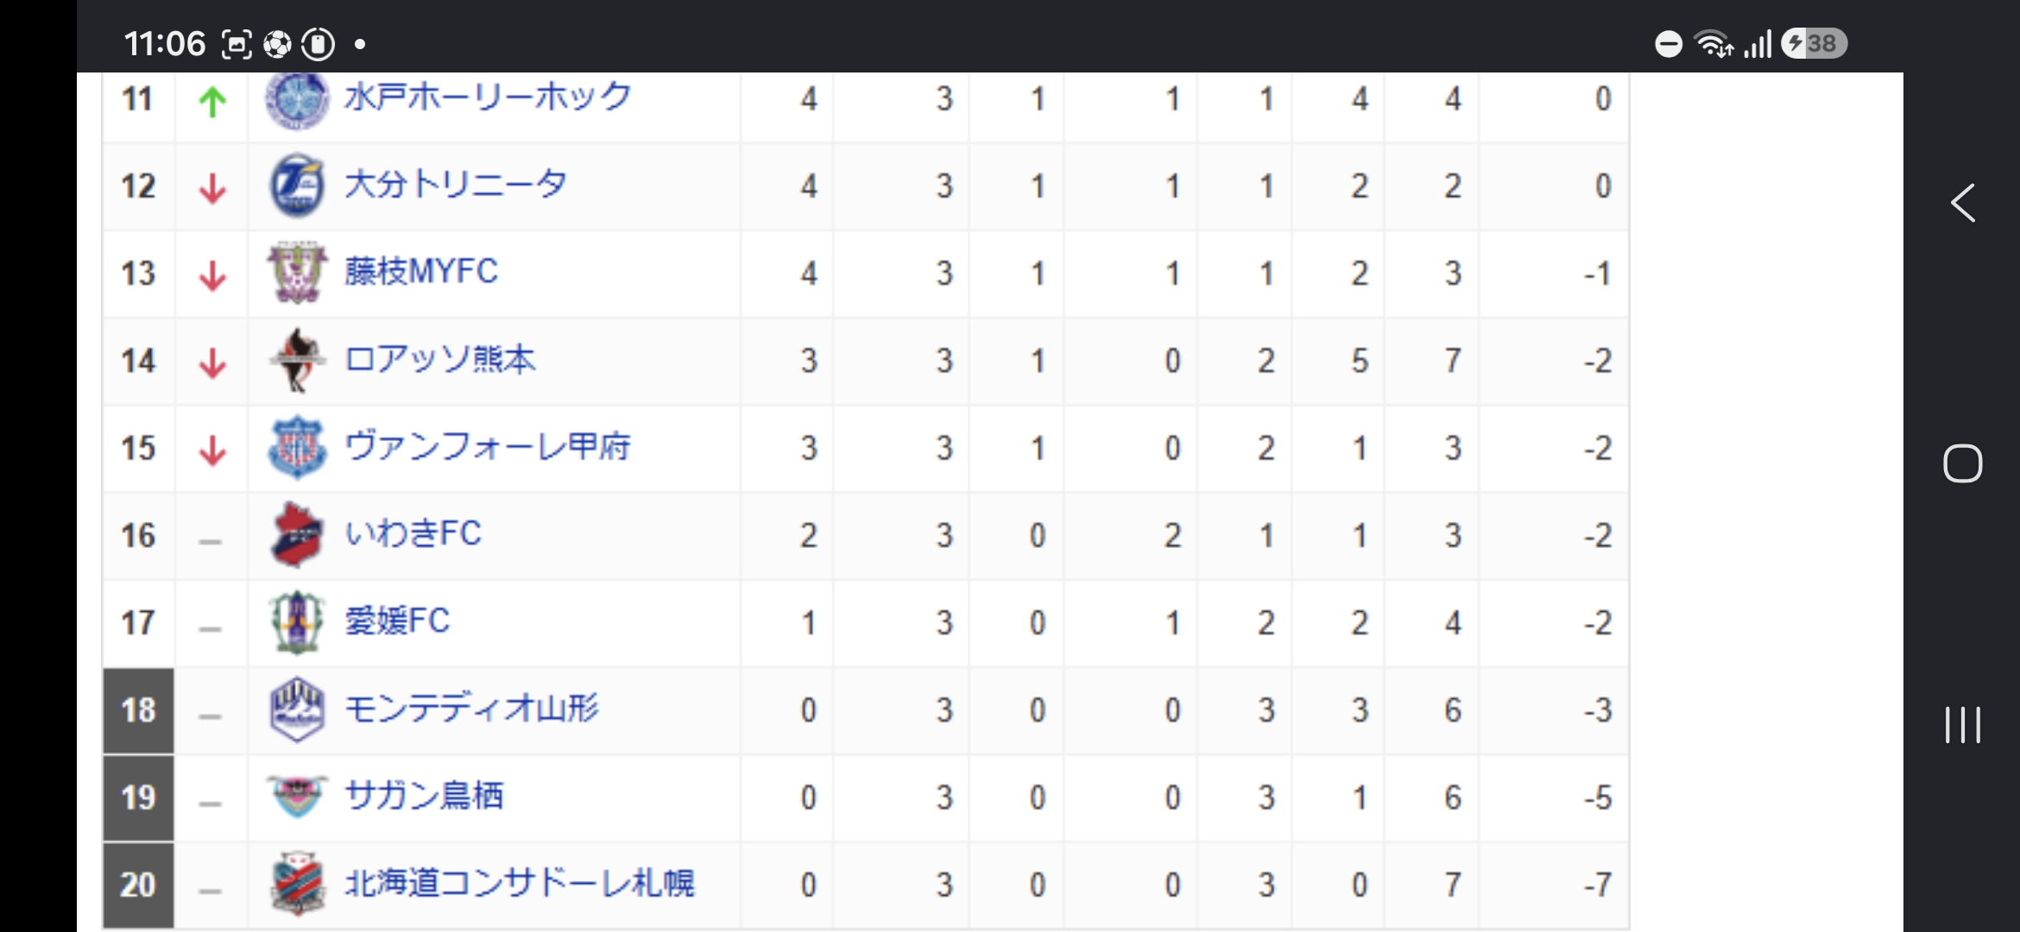Tap the Consadole Sapporo team crest
2020x932 pixels.
(297, 884)
